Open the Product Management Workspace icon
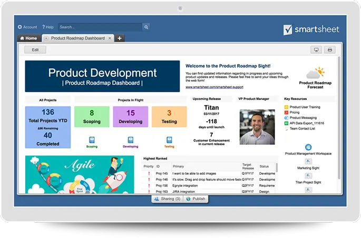Image resolution: width=361 pixels, height=238 pixels. pyautogui.click(x=308, y=147)
